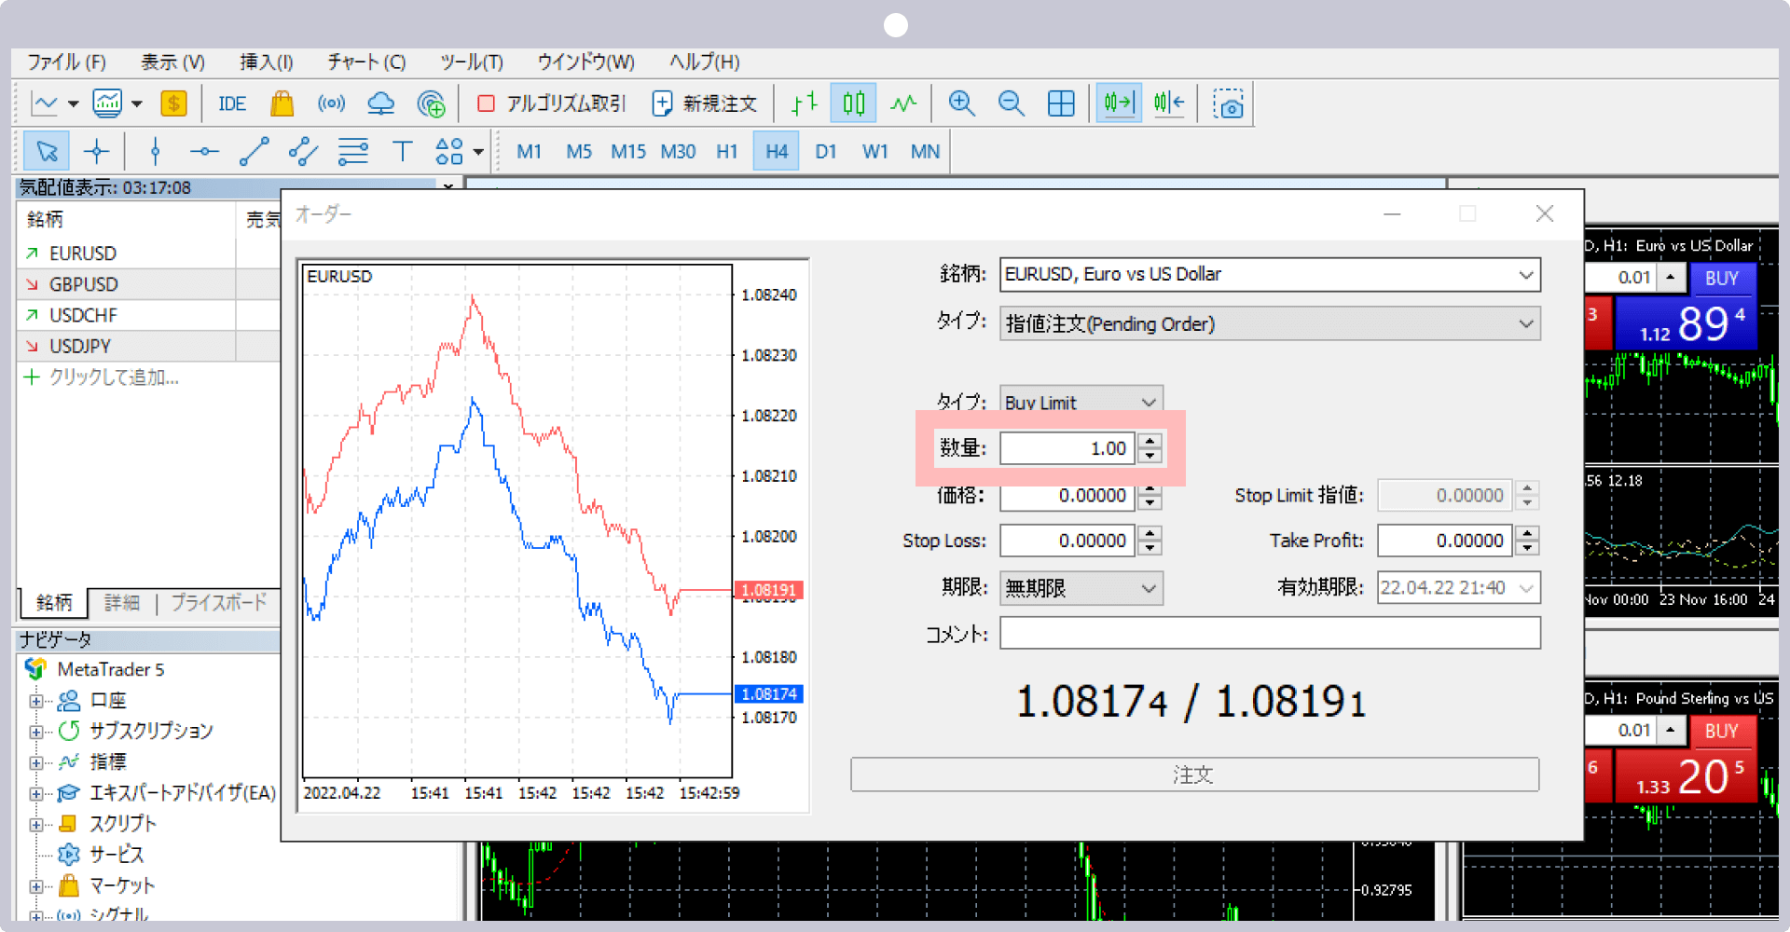Select the crosshair tool

tap(96, 151)
